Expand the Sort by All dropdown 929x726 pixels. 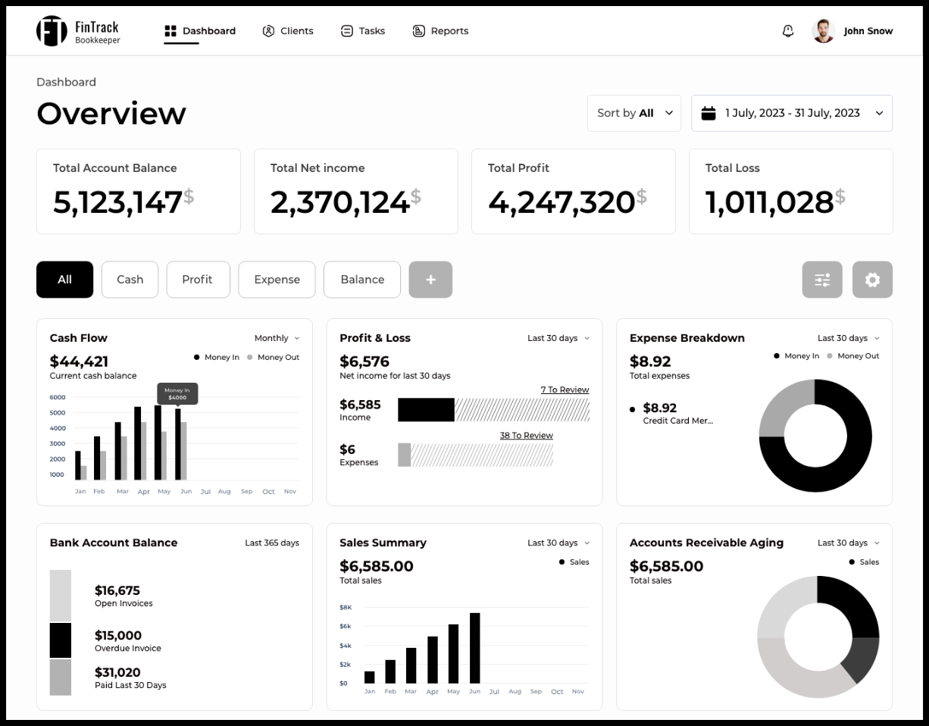click(634, 113)
